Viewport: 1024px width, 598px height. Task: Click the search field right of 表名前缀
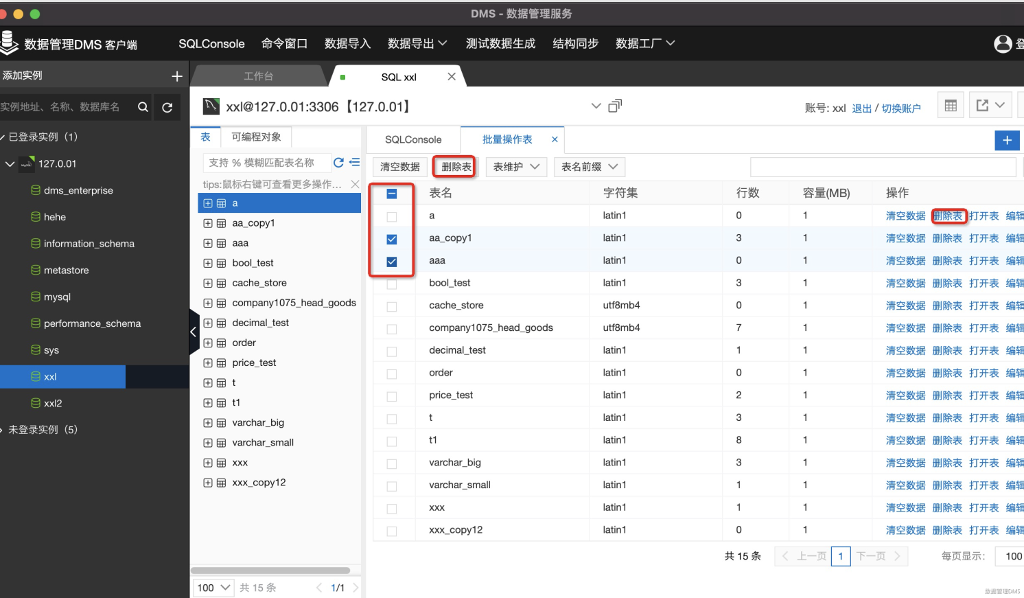point(883,167)
